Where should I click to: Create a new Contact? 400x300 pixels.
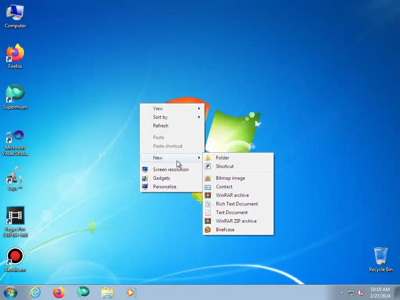pos(238,187)
